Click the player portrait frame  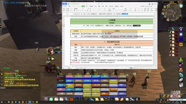[51, 51]
